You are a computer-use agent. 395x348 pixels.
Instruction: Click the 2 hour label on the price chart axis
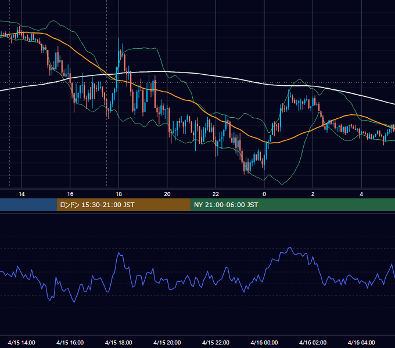(x=313, y=194)
